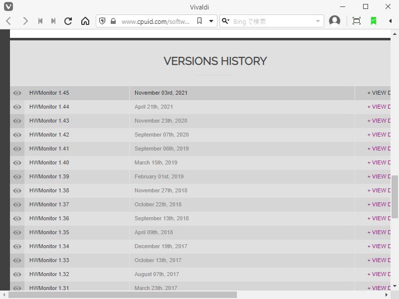399x299 pixels.
Task: Click the vertical scrollbar up arrow
Action: click(395, 34)
